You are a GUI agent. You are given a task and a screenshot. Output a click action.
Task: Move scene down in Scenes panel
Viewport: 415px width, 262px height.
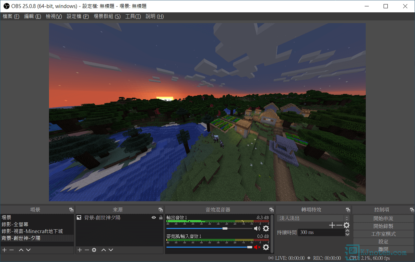[28, 250]
